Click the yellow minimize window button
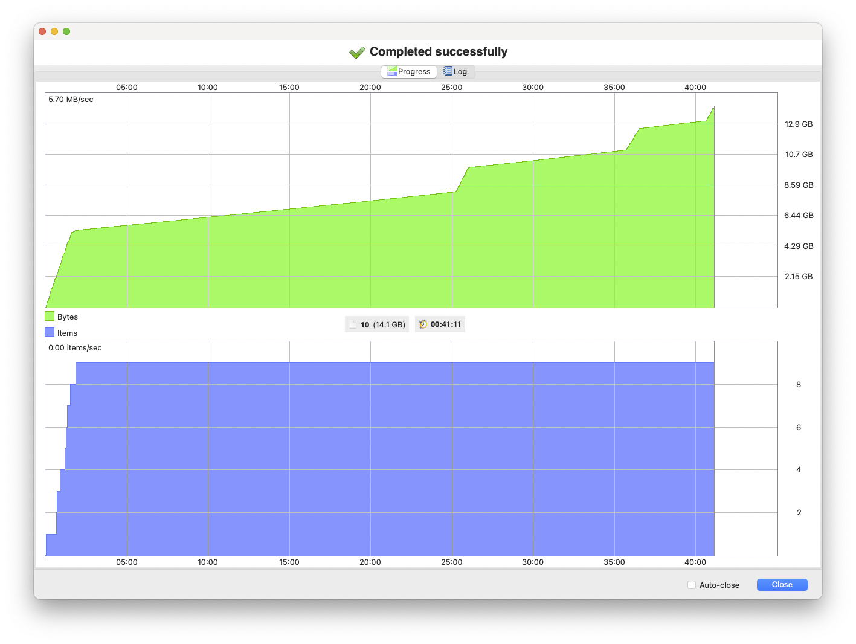Image resolution: width=856 pixels, height=644 pixels. [54, 31]
